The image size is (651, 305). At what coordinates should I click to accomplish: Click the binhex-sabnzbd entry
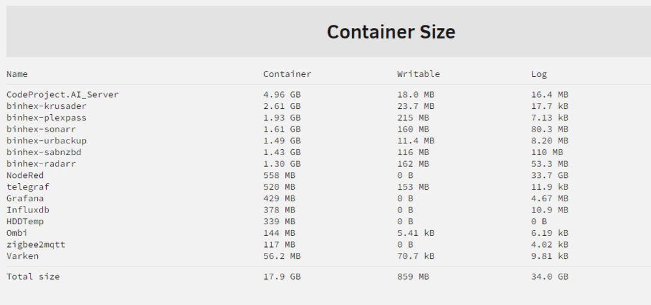click(44, 152)
